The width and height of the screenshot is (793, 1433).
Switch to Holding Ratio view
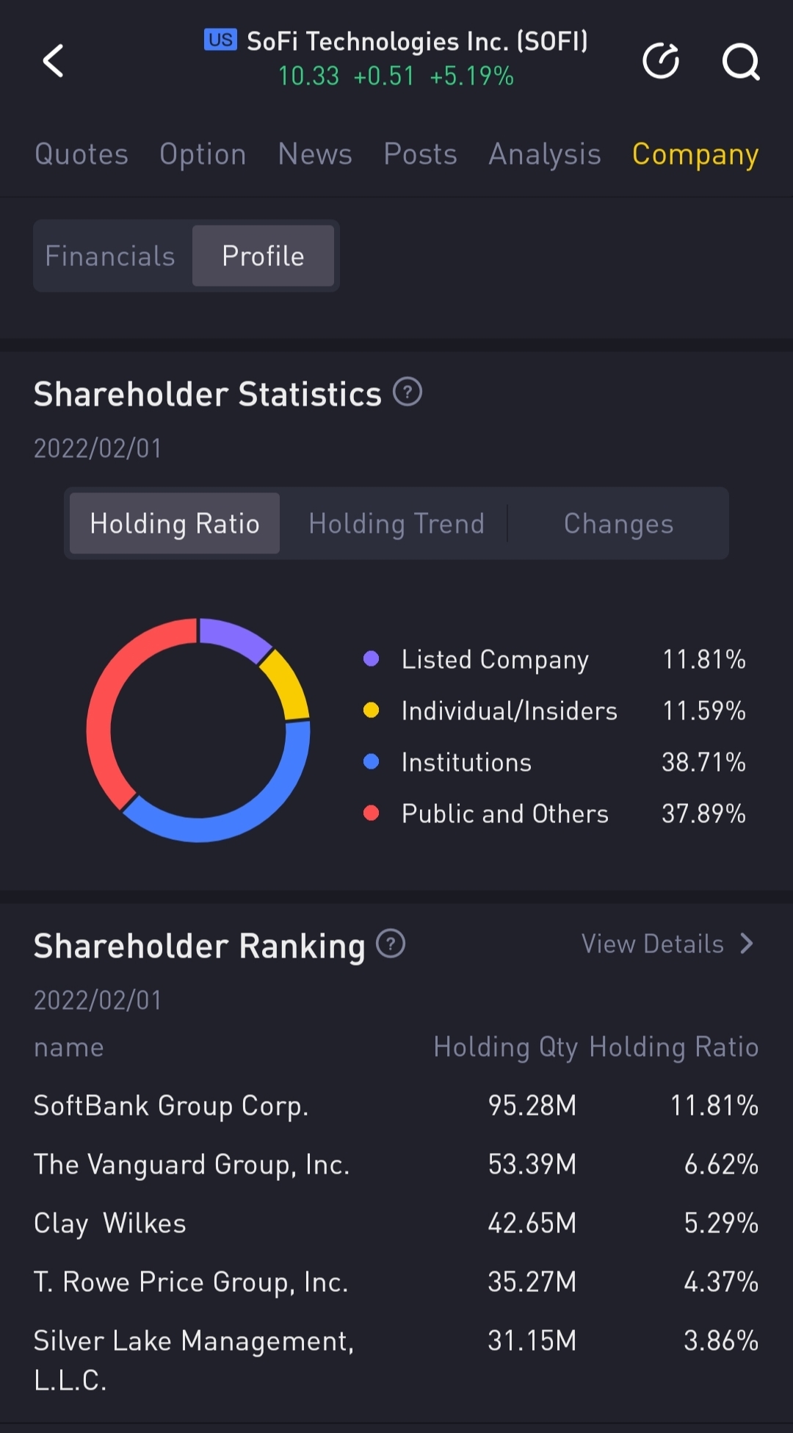pos(175,523)
